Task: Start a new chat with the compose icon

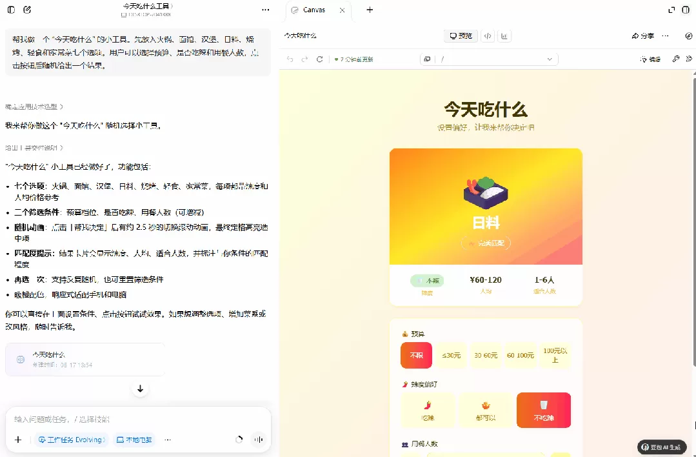Action: 27,10
